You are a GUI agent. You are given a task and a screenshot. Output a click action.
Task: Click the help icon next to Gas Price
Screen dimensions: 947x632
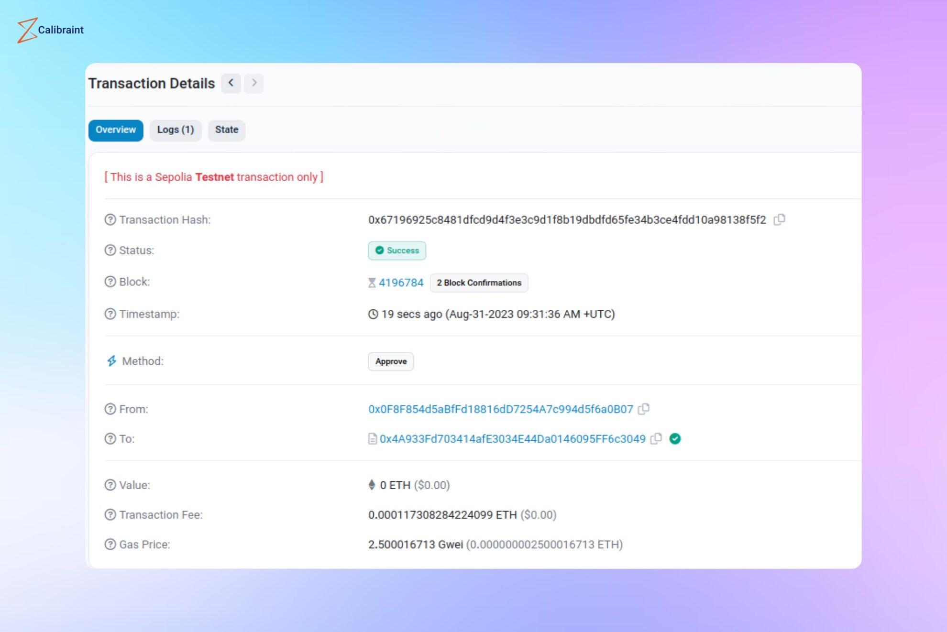[x=110, y=545]
